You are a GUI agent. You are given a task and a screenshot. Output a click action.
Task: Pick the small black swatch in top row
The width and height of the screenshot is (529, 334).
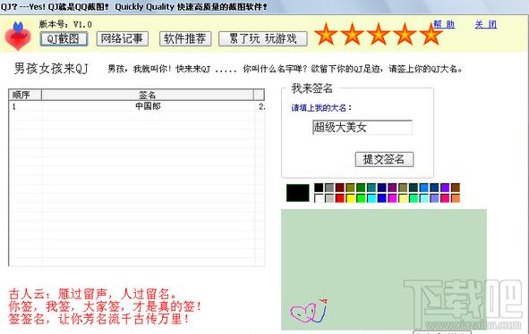(319, 188)
